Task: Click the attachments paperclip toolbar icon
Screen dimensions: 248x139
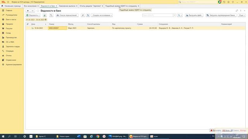Action: tap(83, 15)
